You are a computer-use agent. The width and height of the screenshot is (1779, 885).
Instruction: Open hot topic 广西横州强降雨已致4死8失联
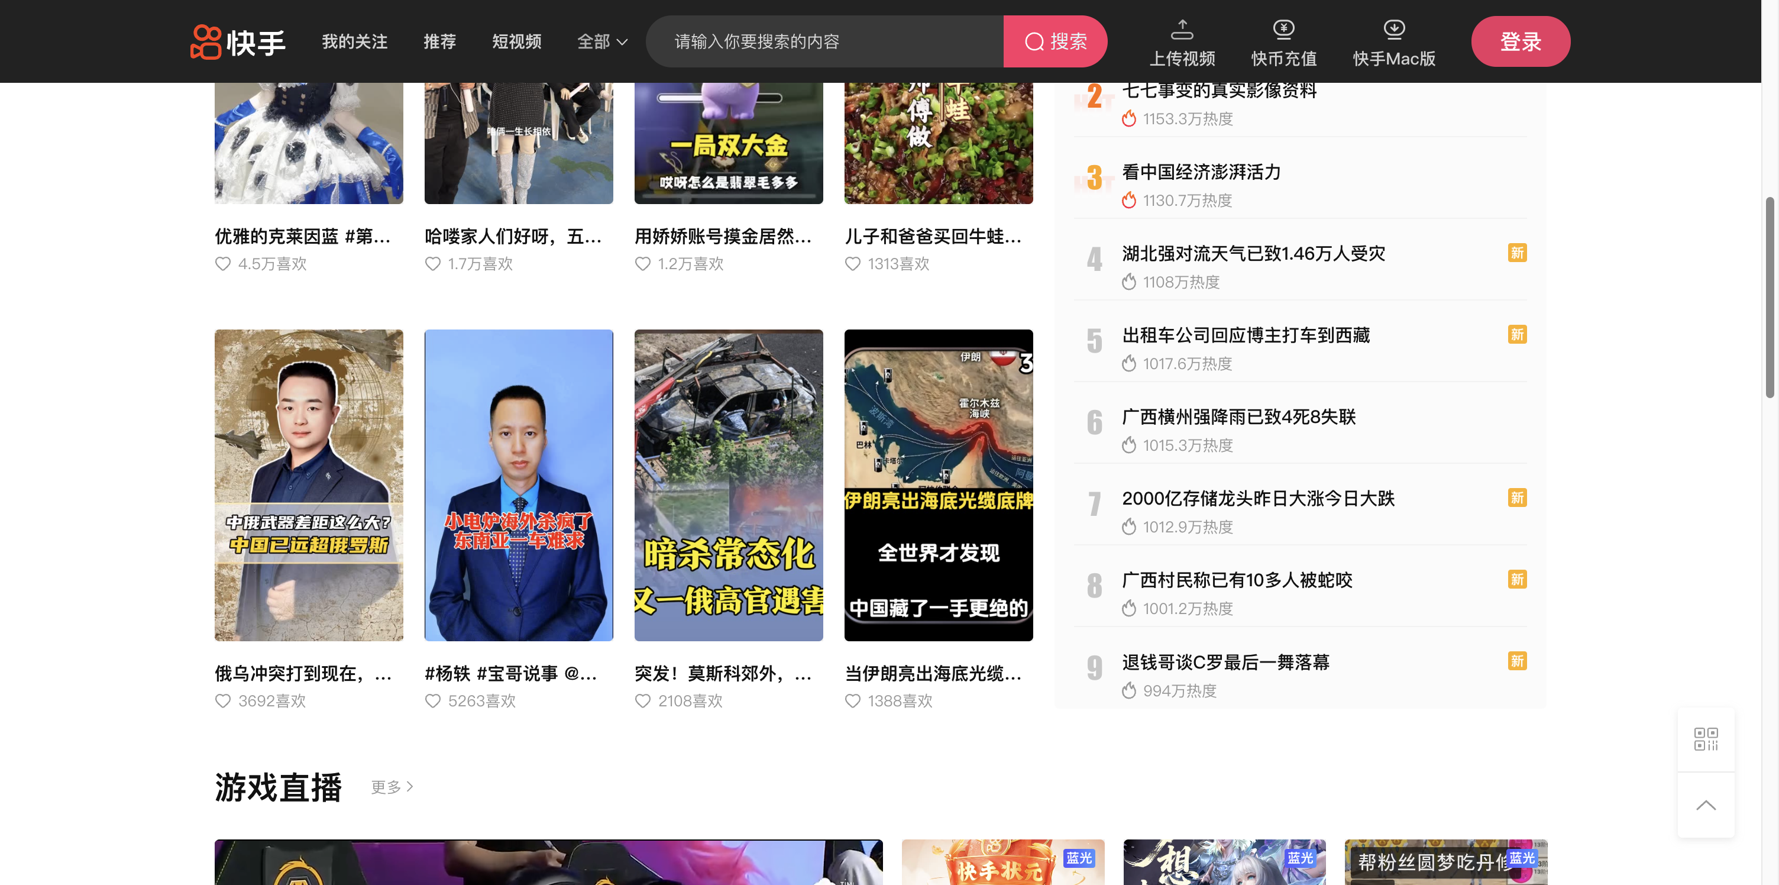pyautogui.click(x=1239, y=416)
